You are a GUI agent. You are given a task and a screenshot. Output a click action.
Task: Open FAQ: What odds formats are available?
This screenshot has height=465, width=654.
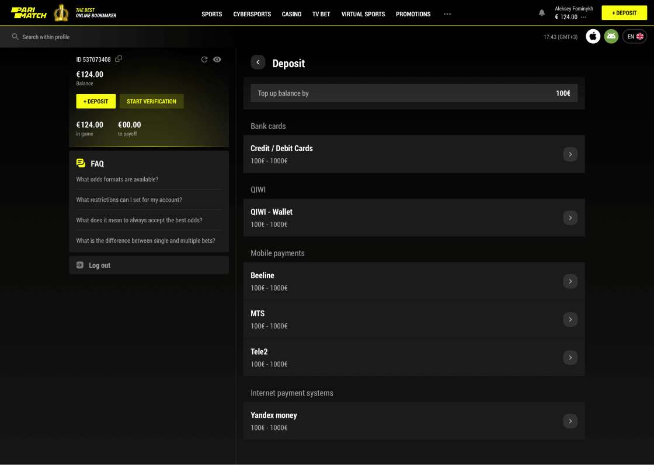(x=117, y=179)
